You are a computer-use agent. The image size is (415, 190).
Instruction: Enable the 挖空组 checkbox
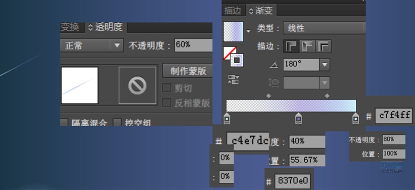coord(117,122)
